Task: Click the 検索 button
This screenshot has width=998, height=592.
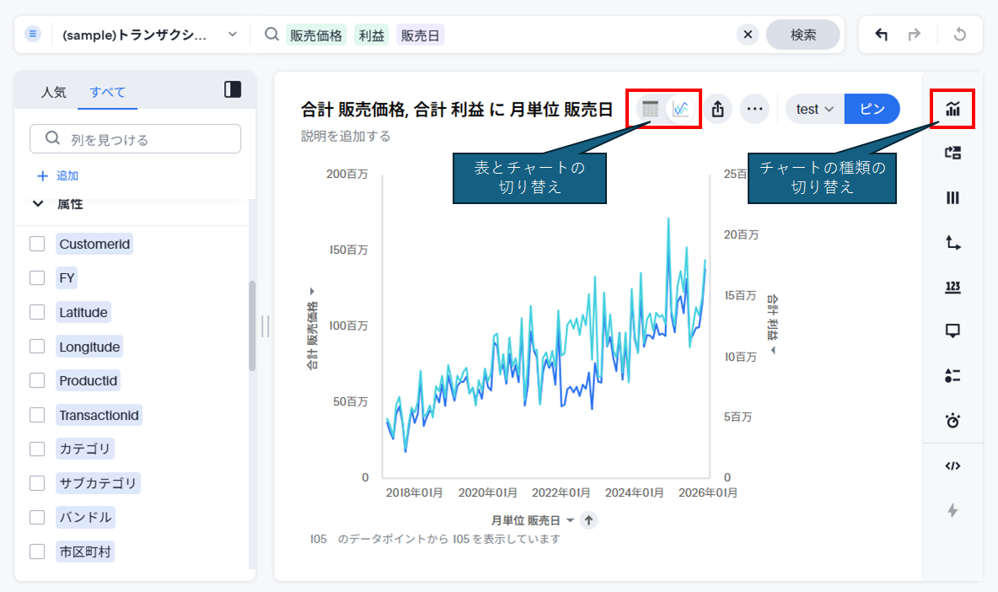Action: [x=802, y=35]
